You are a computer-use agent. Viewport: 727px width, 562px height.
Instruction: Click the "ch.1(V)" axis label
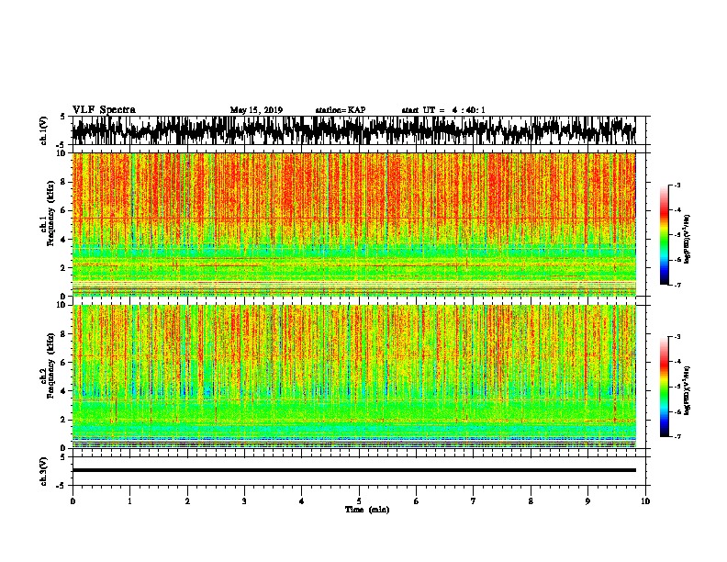point(43,130)
